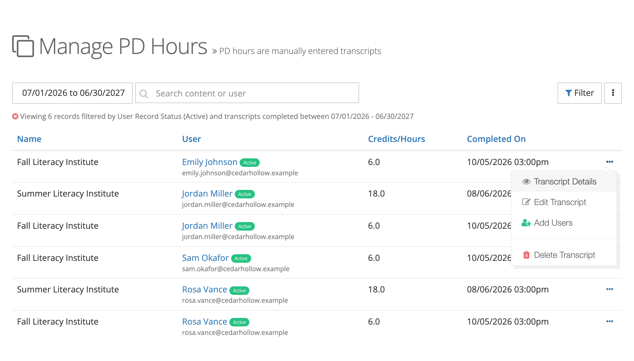Open the date range 07/01/2026 to 06/30/2027 picker
634x361 pixels.
point(73,93)
